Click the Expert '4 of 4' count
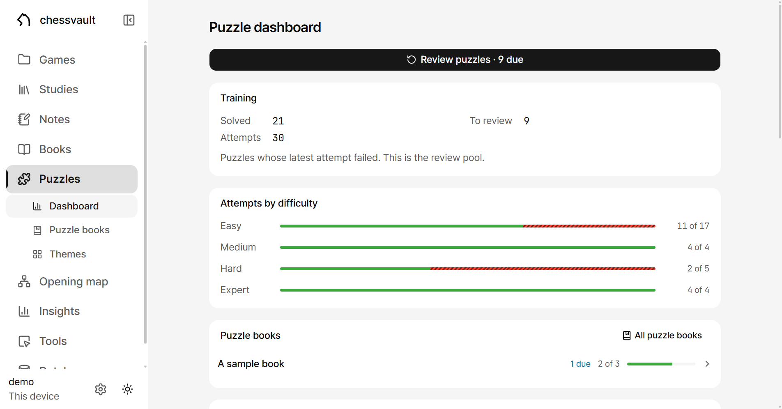Viewport: 782px width, 409px height. point(698,290)
